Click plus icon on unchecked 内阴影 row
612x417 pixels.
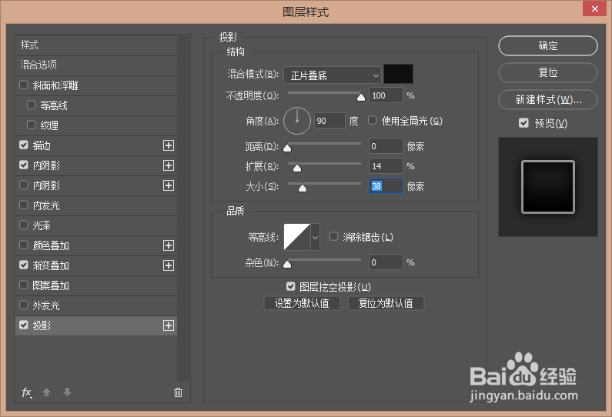click(x=169, y=185)
